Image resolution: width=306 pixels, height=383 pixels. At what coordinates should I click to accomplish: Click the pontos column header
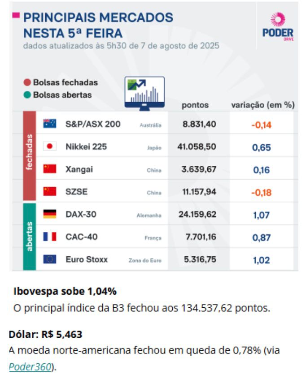click(195, 105)
